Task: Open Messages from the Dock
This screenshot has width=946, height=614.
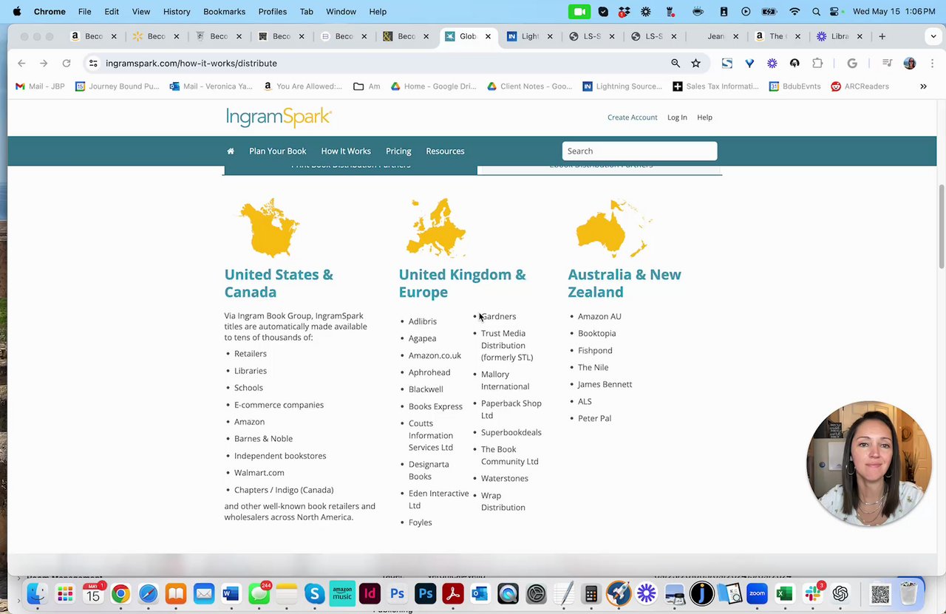Action: point(259,593)
